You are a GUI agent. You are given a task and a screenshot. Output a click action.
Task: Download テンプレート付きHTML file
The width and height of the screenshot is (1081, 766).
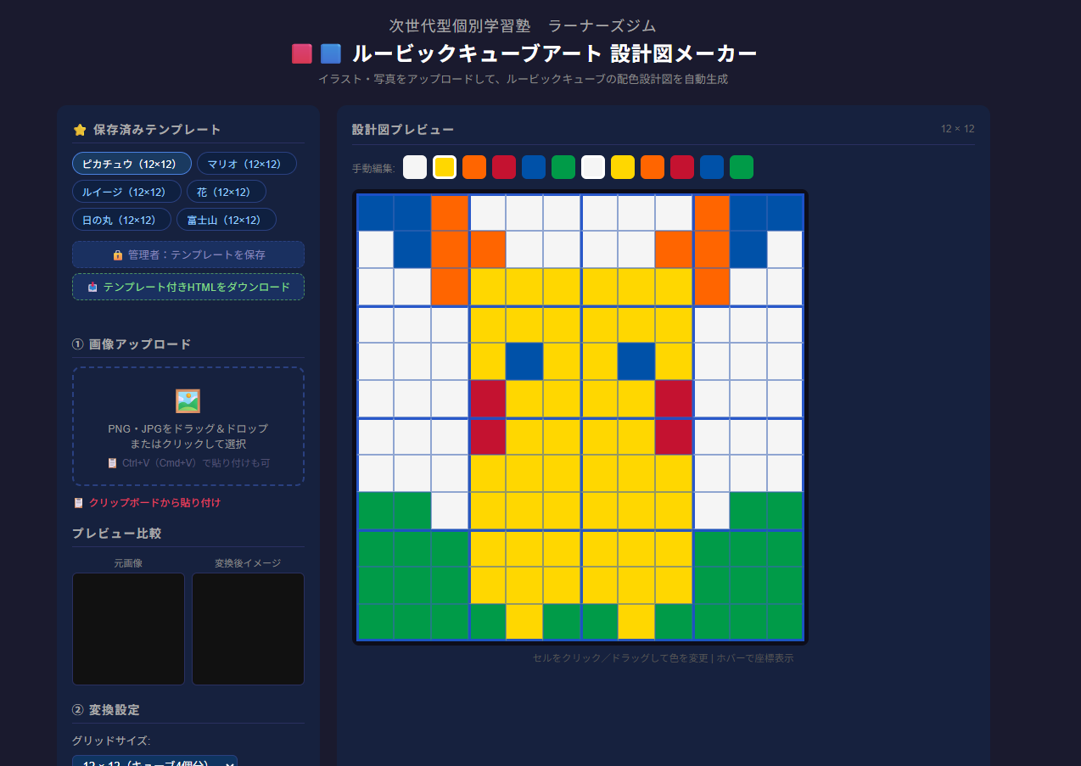[x=188, y=287]
